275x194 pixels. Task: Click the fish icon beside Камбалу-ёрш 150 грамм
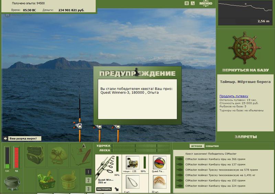coord(179,181)
